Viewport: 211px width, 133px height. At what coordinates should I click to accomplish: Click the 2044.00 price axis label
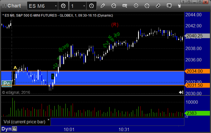click(x=193, y=15)
